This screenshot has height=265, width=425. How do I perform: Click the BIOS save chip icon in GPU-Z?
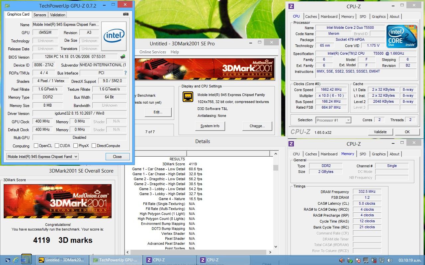tap(123, 57)
